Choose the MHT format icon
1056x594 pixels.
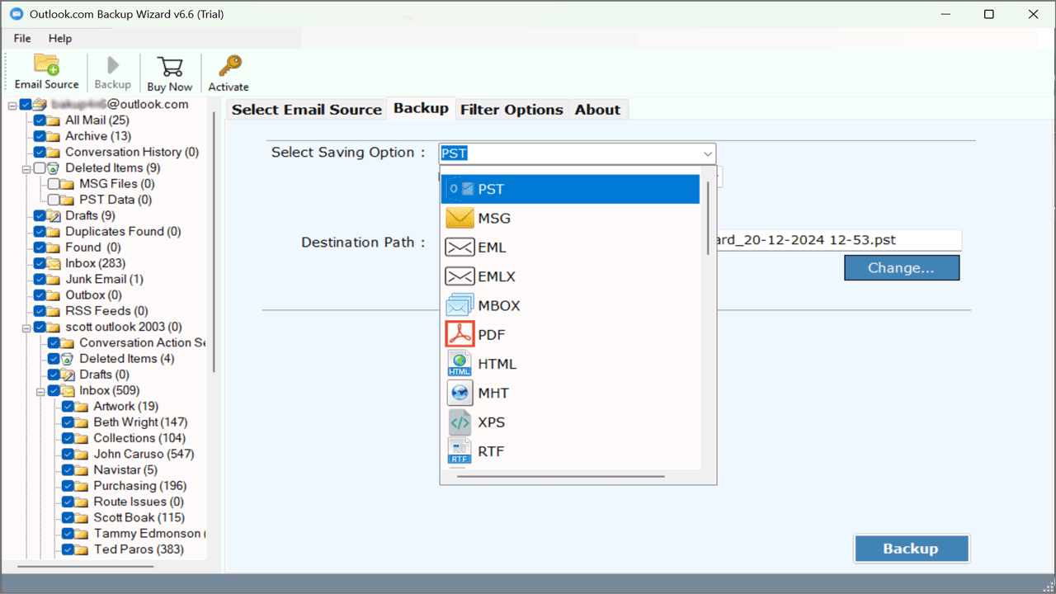tap(460, 393)
